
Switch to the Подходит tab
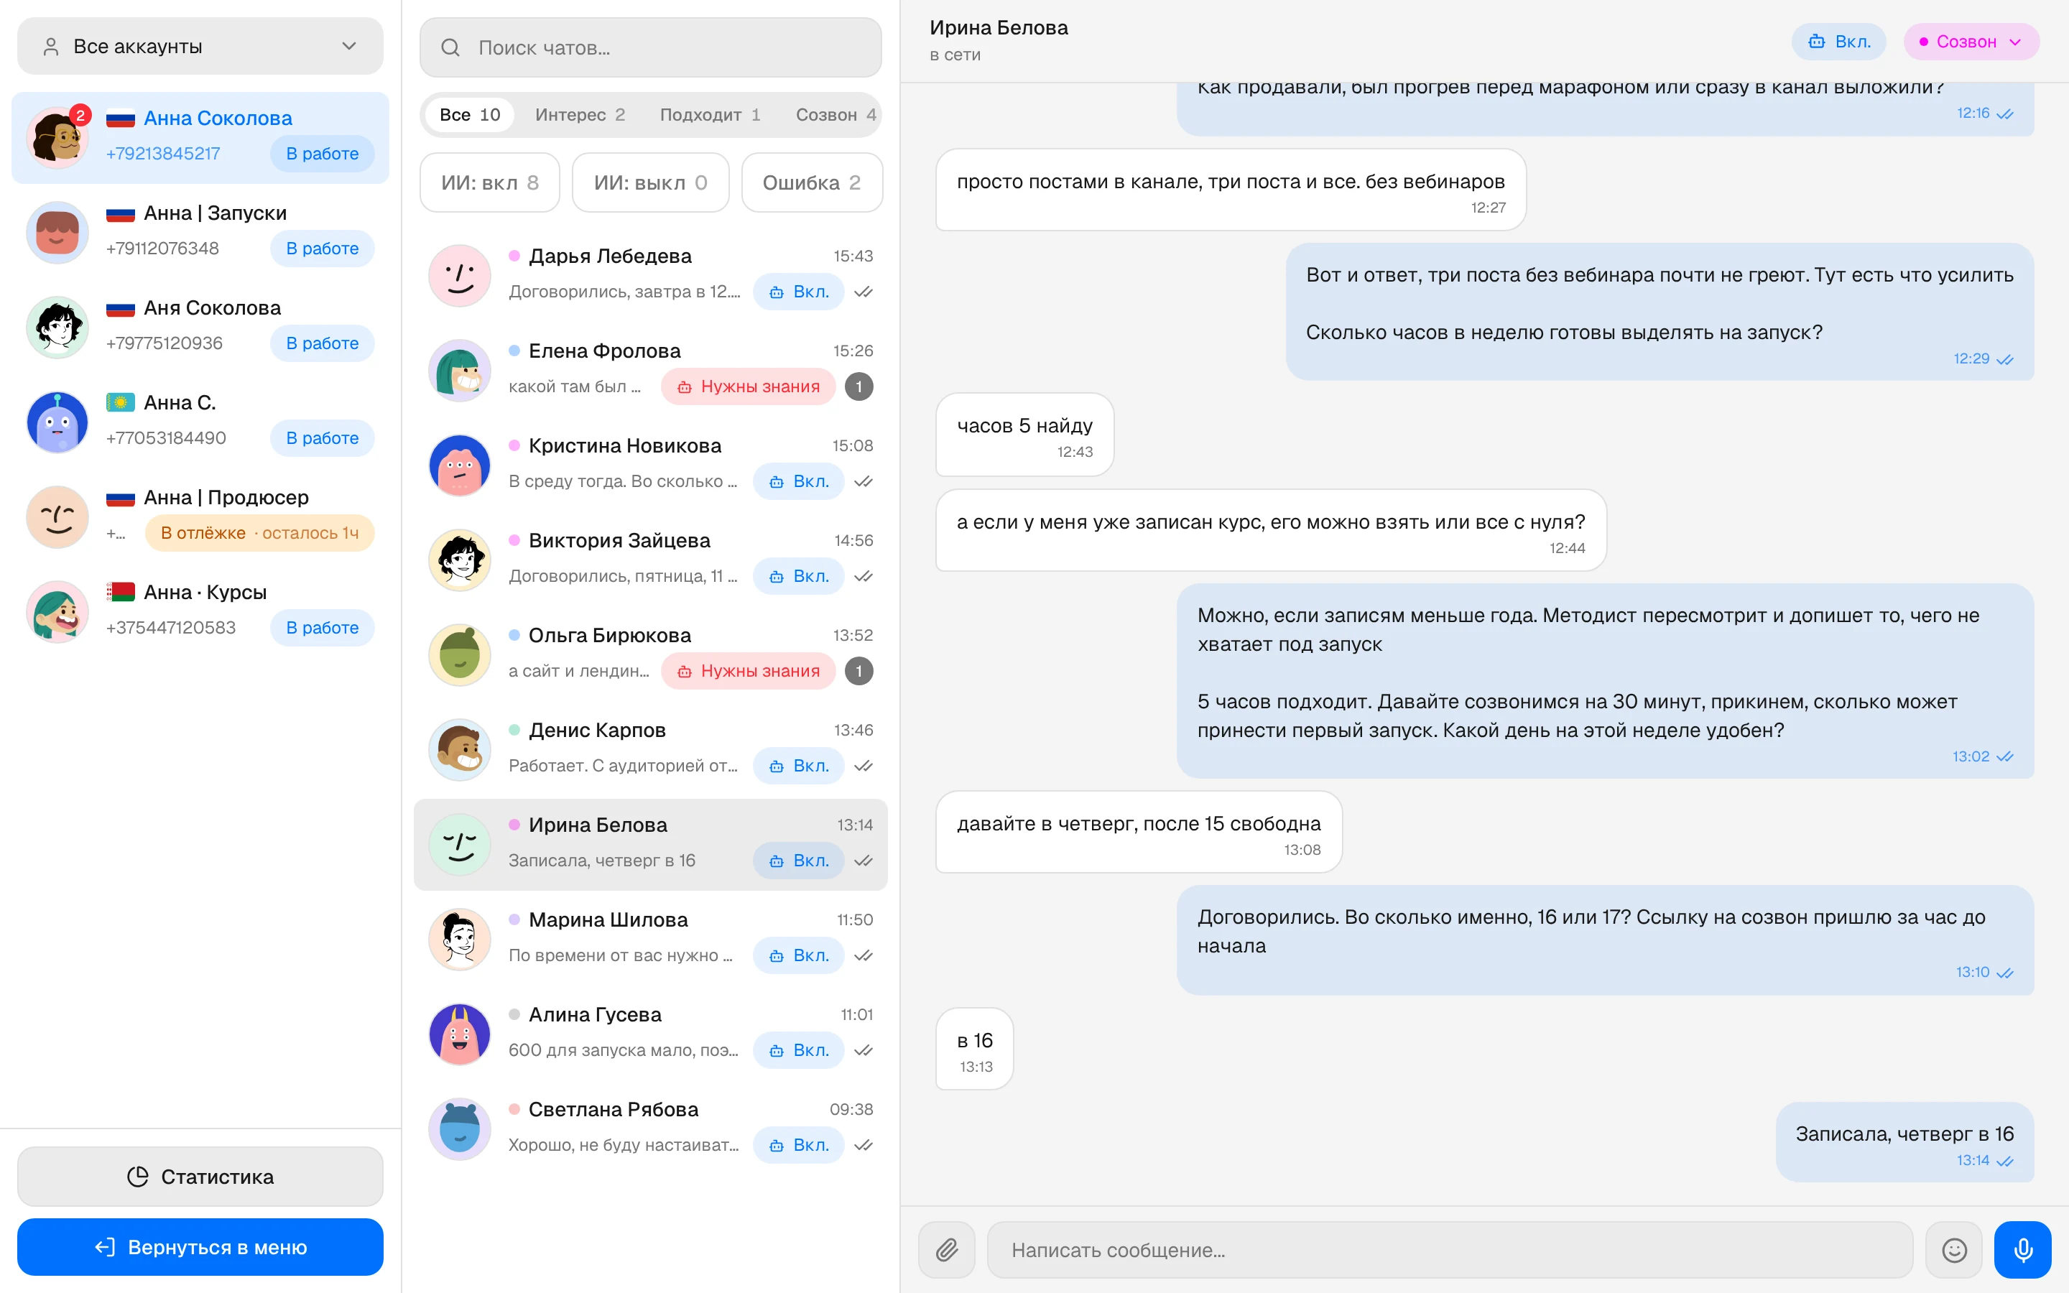click(x=710, y=115)
